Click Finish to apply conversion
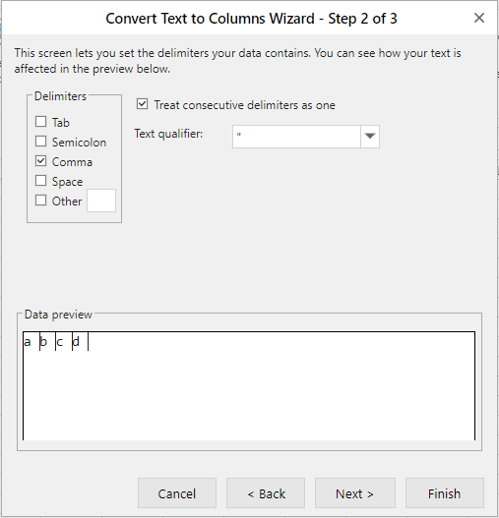 click(445, 492)
